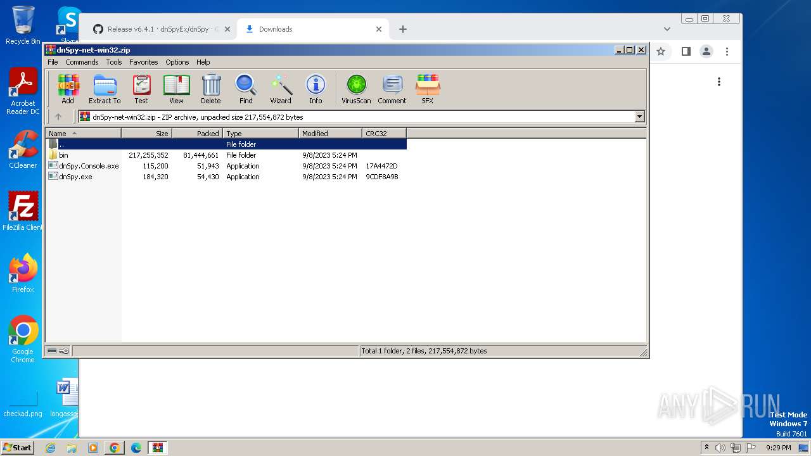Open Acrobat Reader DC desktop icon
This screenshot has width=811, height=456.
[x=23, y=92]
